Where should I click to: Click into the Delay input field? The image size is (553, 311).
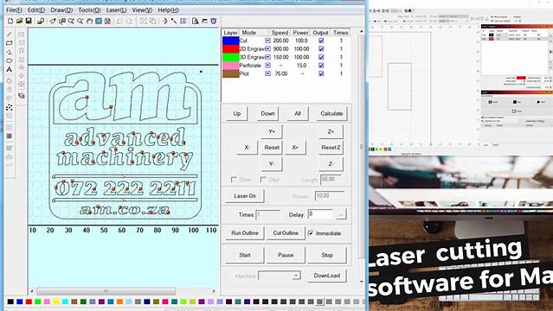coord(320,214)
